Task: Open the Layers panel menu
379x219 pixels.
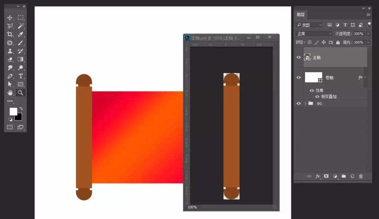Action: click(x=368, y=14)
